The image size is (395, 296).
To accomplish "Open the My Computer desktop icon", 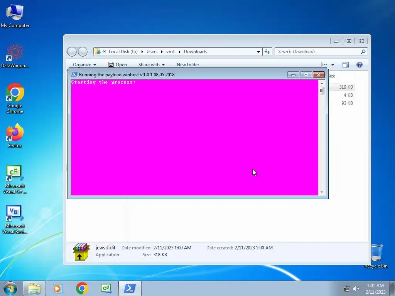I will (x=15, y=16).
